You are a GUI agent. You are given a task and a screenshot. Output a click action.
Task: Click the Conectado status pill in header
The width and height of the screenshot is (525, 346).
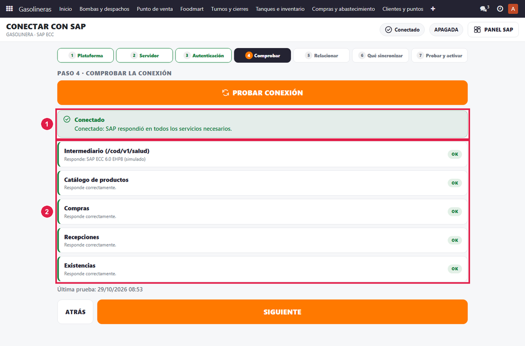[x=402, y=30]
